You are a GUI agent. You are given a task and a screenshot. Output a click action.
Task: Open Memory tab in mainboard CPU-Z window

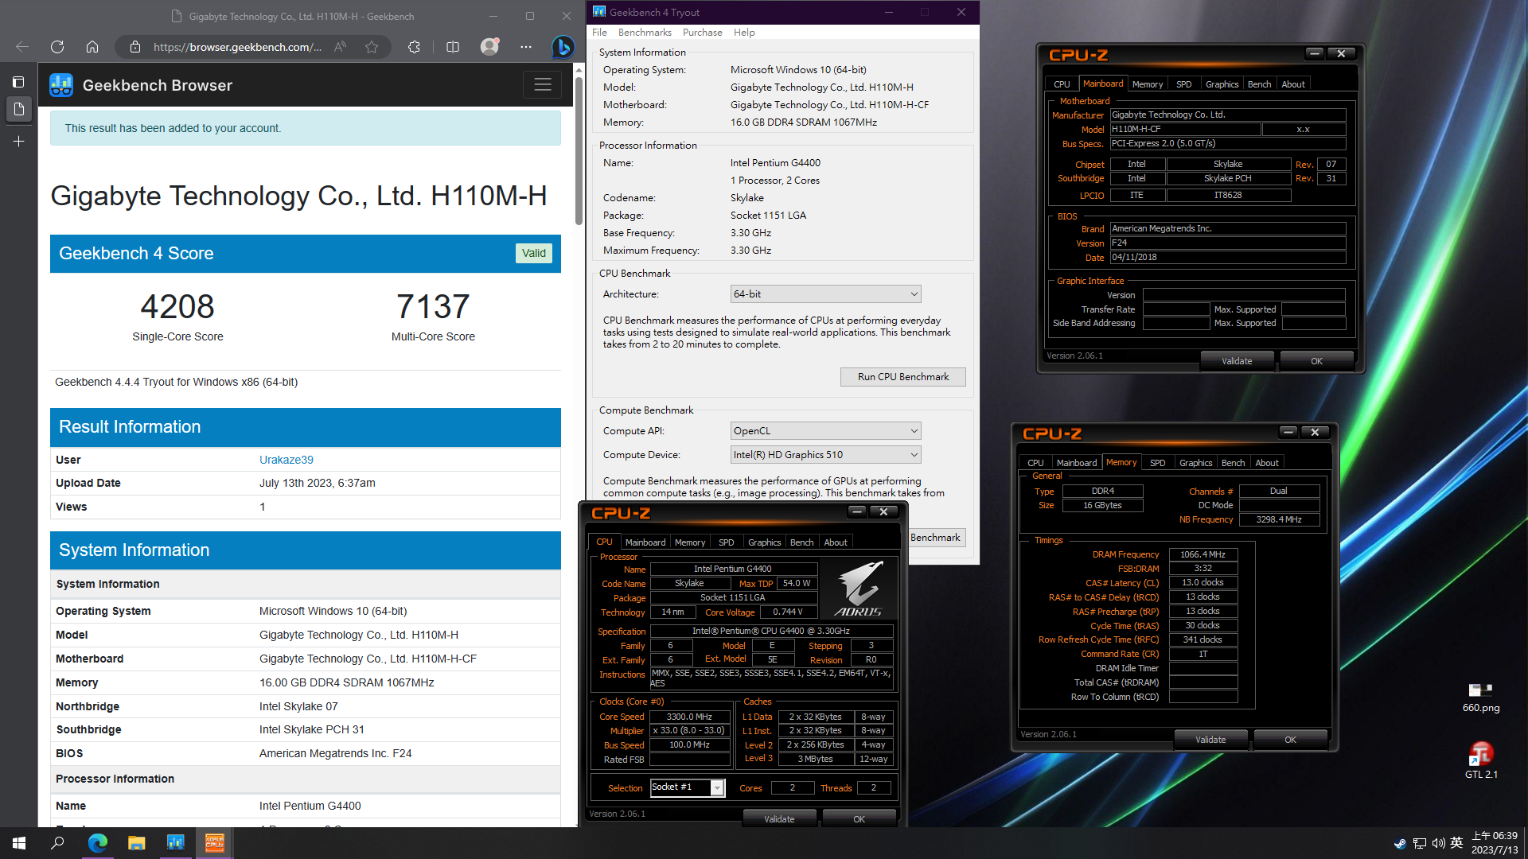click(x=1147, y=84)
